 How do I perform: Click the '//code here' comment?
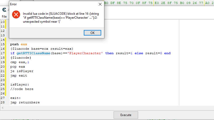pyautogui.click(x=22, y=89)
